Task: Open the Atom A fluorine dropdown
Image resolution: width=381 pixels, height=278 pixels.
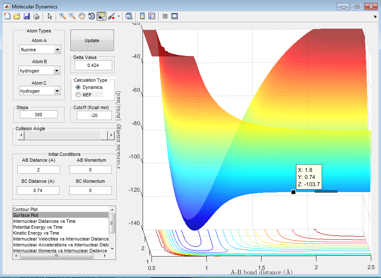Action: (40, 50)
